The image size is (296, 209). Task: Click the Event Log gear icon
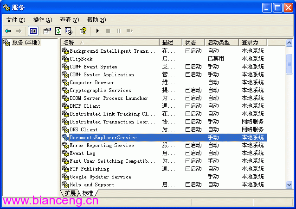[65, 154]
